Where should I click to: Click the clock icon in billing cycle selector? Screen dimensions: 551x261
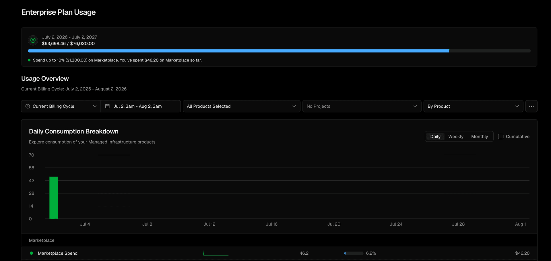[28, 106]
